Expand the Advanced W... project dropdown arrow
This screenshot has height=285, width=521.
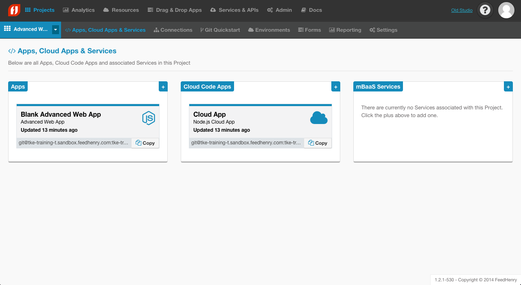coord(56,30)
